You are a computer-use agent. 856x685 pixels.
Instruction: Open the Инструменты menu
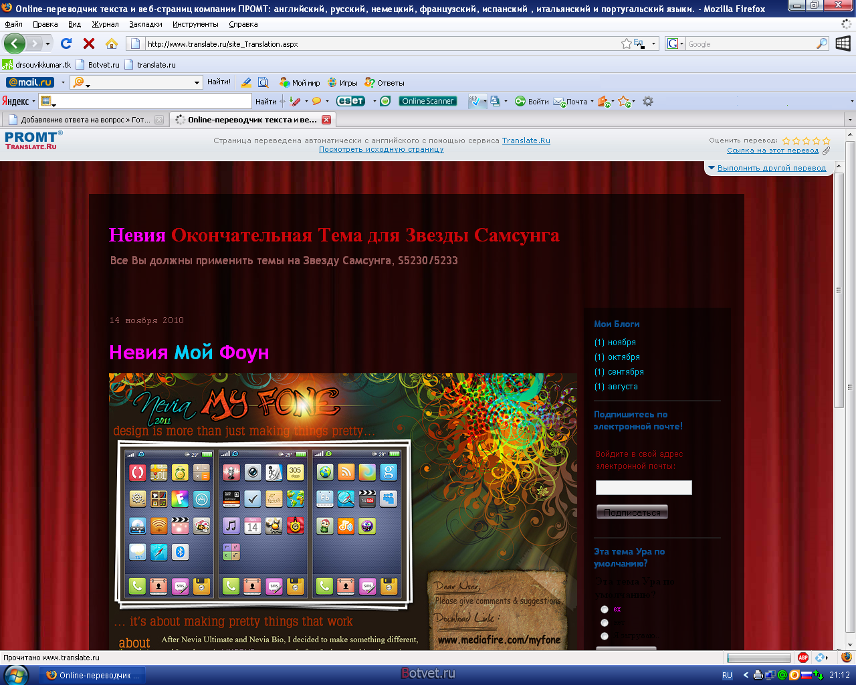(x=195, y=24)
